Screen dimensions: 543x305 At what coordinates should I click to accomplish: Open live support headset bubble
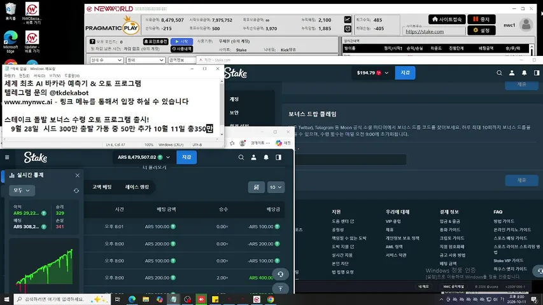tap(281, 274)
